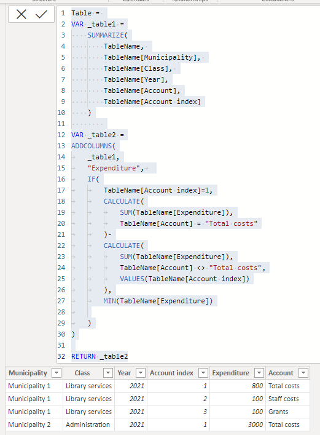Click TableName[Class] on line 6

coord(136,68)
